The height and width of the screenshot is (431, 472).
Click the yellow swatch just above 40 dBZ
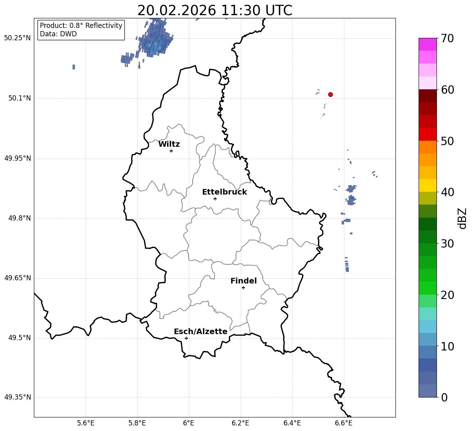click(427, 185)
